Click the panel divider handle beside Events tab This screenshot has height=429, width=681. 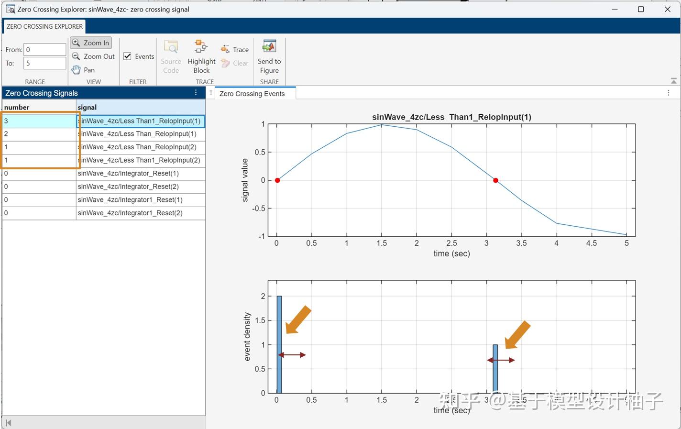click(210, 93)
